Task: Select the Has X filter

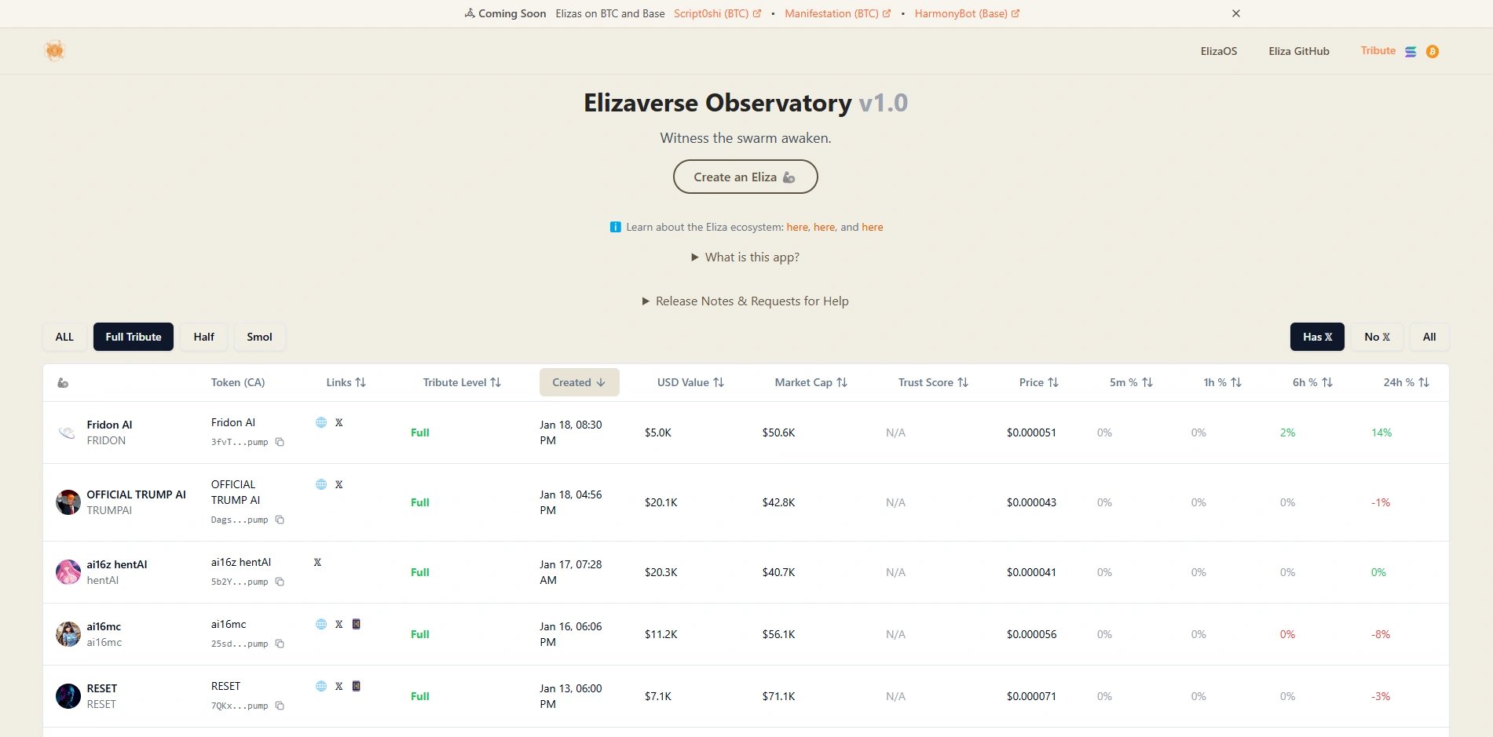Action: tap(1317, 337)
